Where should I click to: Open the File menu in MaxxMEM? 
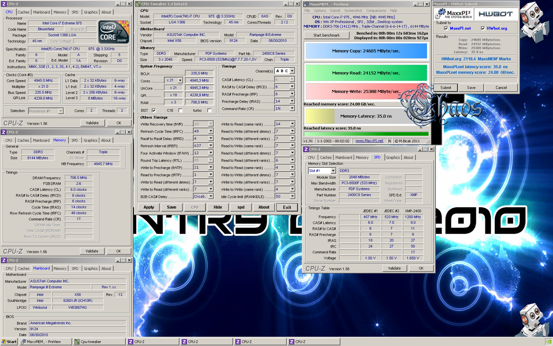pos(307,11)
